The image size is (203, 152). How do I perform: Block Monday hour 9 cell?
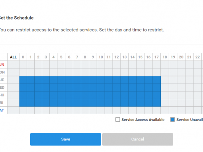93,72
